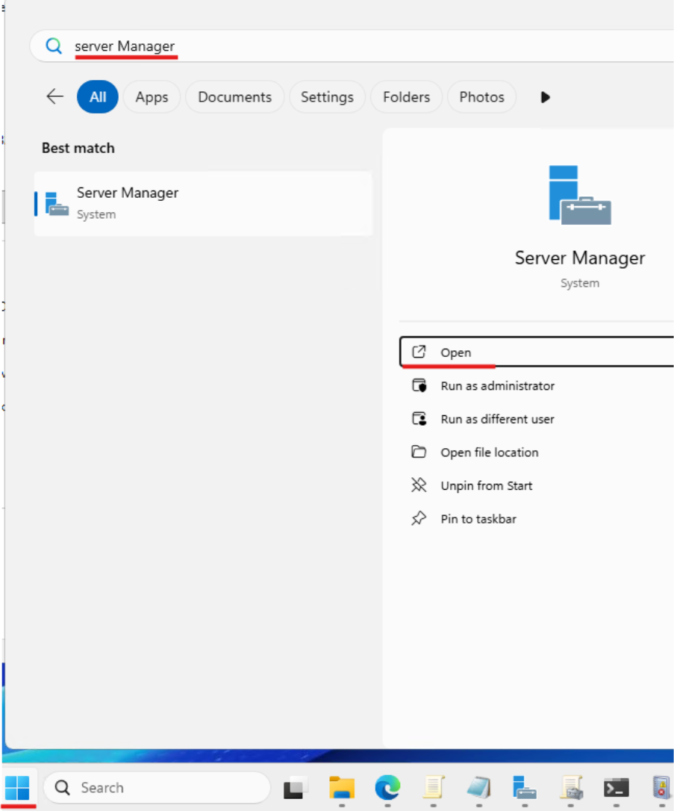Switch to the Settings search filter
Viewport: 674px width, 811px height.
[327, 96]
